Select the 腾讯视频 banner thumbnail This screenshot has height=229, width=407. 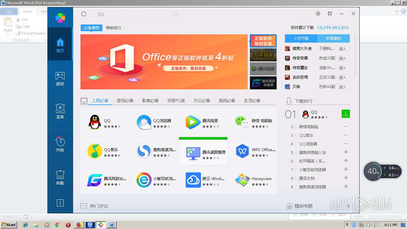click(263, 69)
